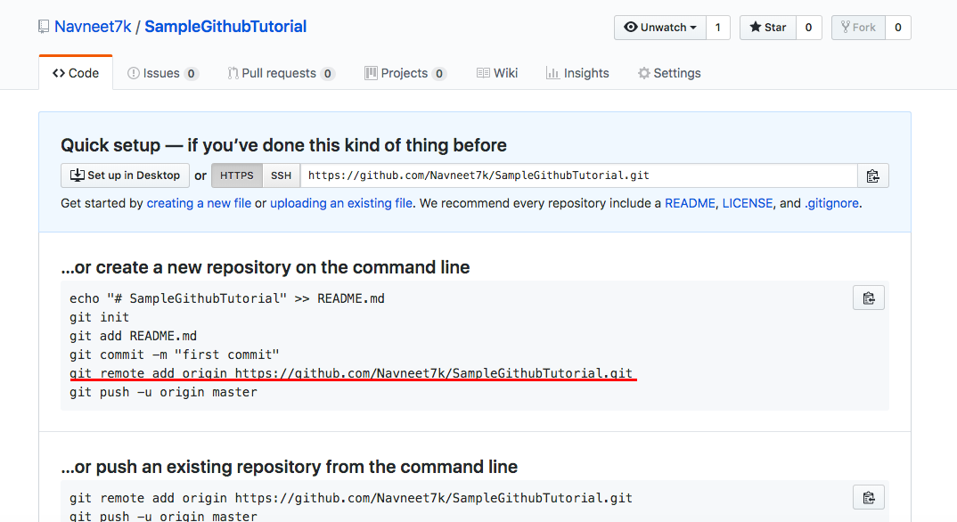Click the Set up in Desktop button

[125, 175]
